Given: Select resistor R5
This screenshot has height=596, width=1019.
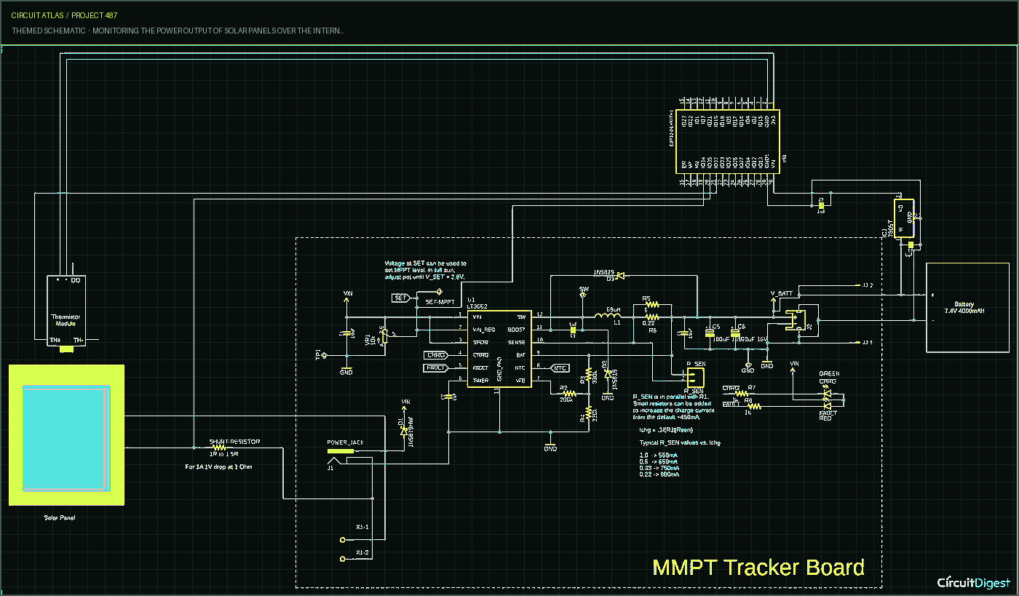Looking at the screenshot, I should click(x=651, y=304).
